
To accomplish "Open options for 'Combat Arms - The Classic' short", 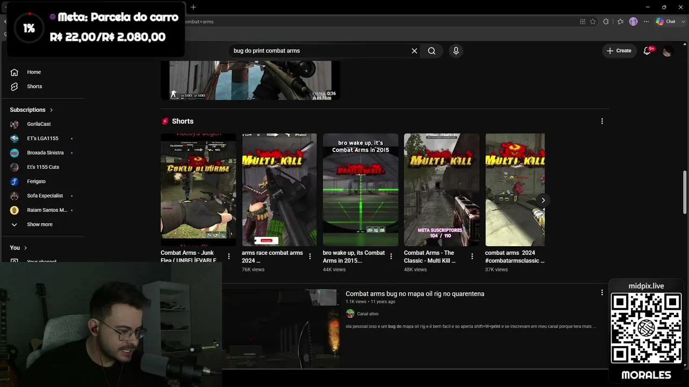I will pos(472,256).
